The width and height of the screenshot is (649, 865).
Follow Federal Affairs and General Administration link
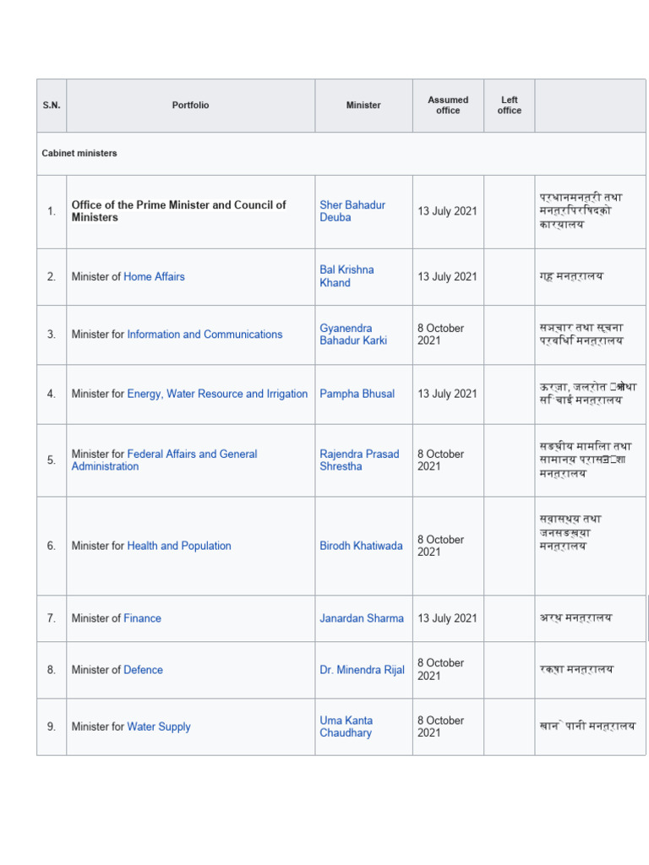coord(192,454)
